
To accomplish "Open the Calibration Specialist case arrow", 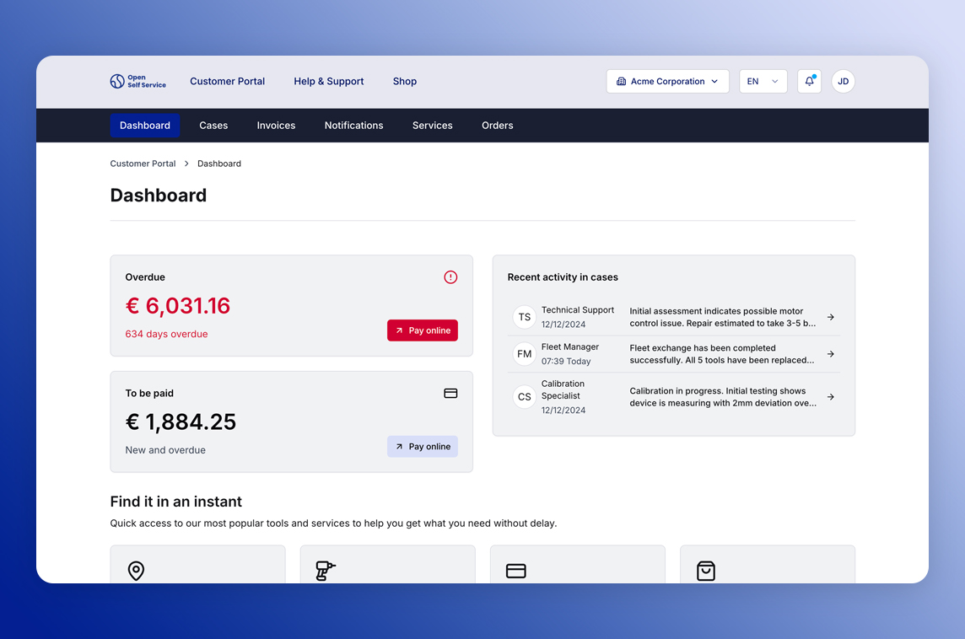I will coord(830,397).
